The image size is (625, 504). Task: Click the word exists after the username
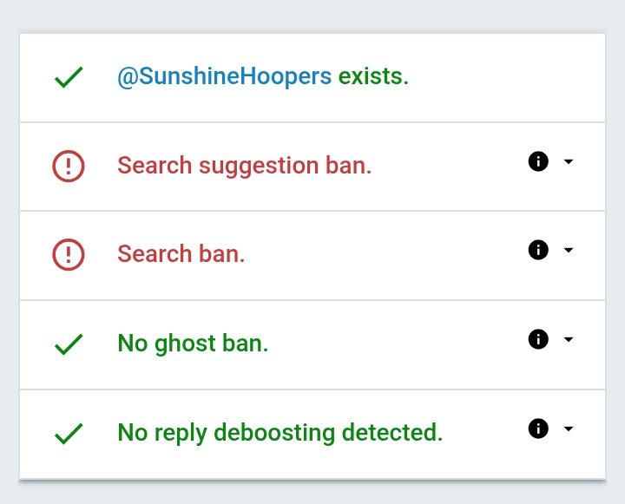373,76
